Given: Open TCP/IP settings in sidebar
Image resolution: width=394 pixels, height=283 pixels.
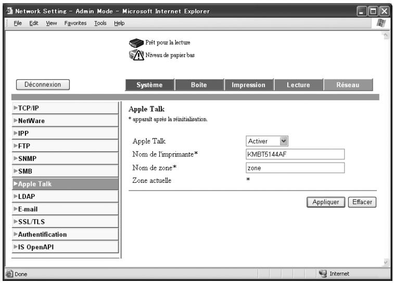Looking at the screenshot, I should (x=65, y=108).
